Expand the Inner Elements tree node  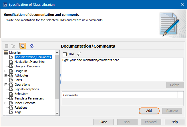tap(6, 103)
